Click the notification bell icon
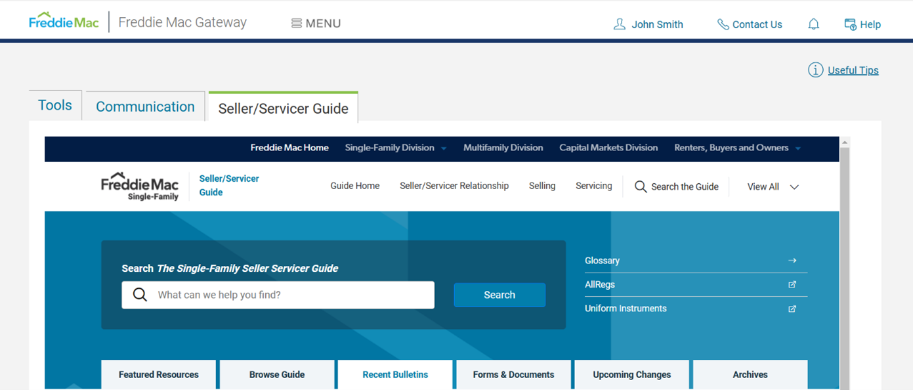The height and width of the screenshot is (390, 913). 813,24
